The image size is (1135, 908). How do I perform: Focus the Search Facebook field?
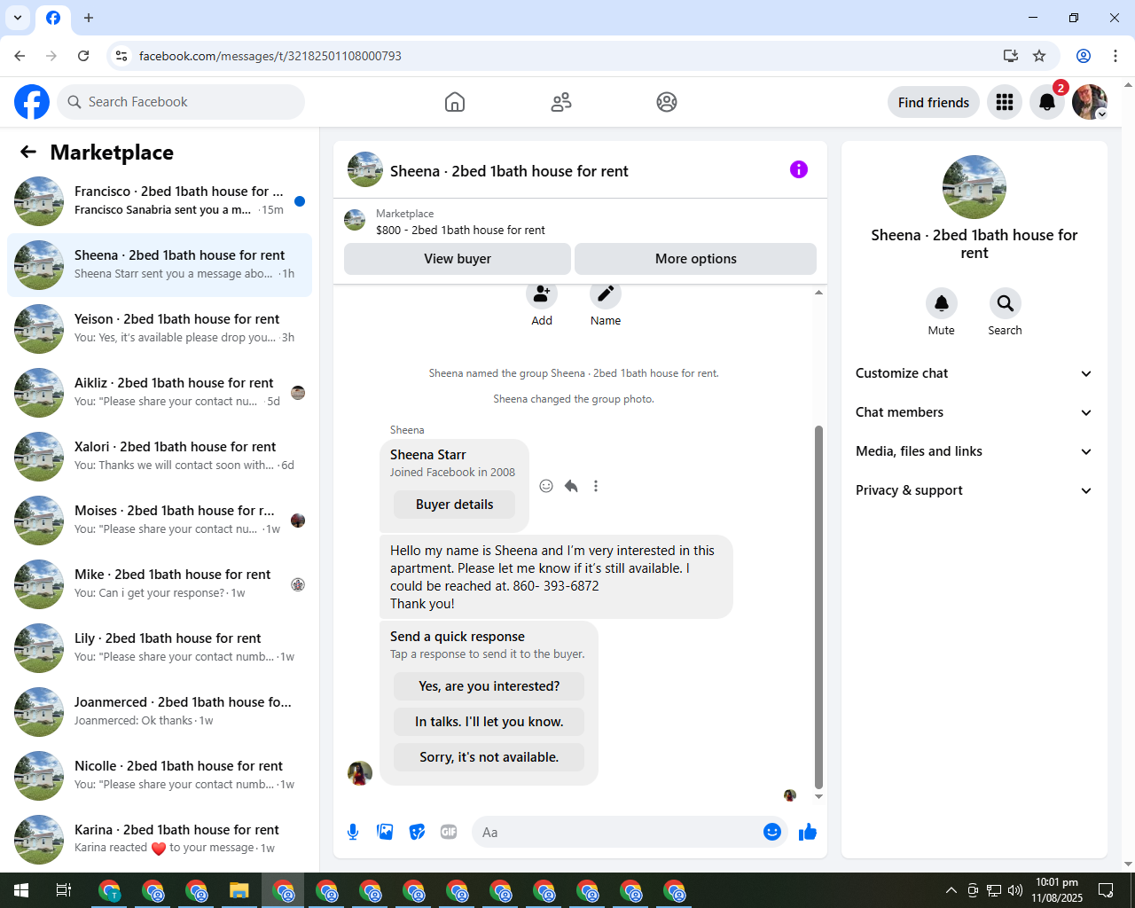(181, 102)
